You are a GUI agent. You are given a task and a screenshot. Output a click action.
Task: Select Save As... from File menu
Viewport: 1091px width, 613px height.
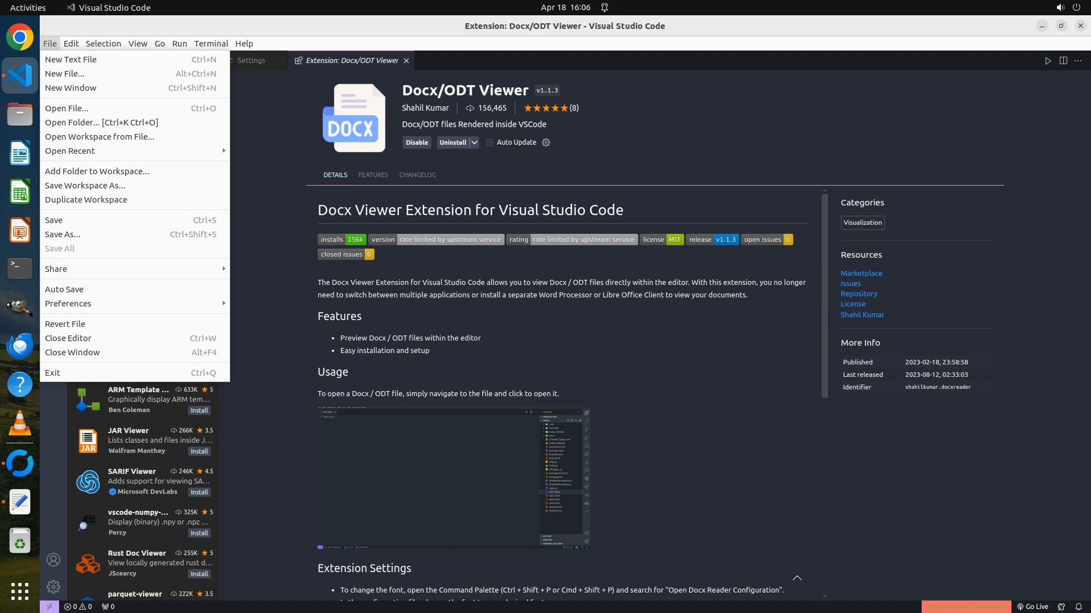click(x=63, y=234)
